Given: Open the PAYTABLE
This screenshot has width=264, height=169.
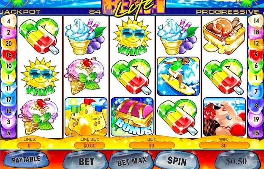Looking at the screenshot, I should 26,159.
